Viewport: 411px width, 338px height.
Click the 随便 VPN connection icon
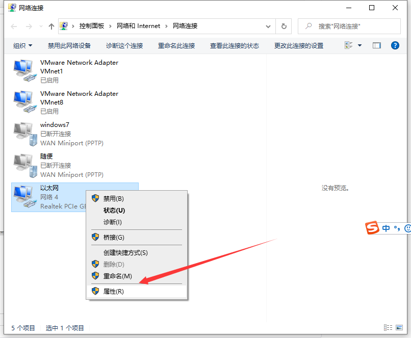24,165
